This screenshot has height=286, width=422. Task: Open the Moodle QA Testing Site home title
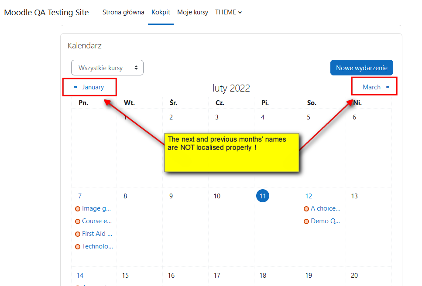click(x=46, y=12)
